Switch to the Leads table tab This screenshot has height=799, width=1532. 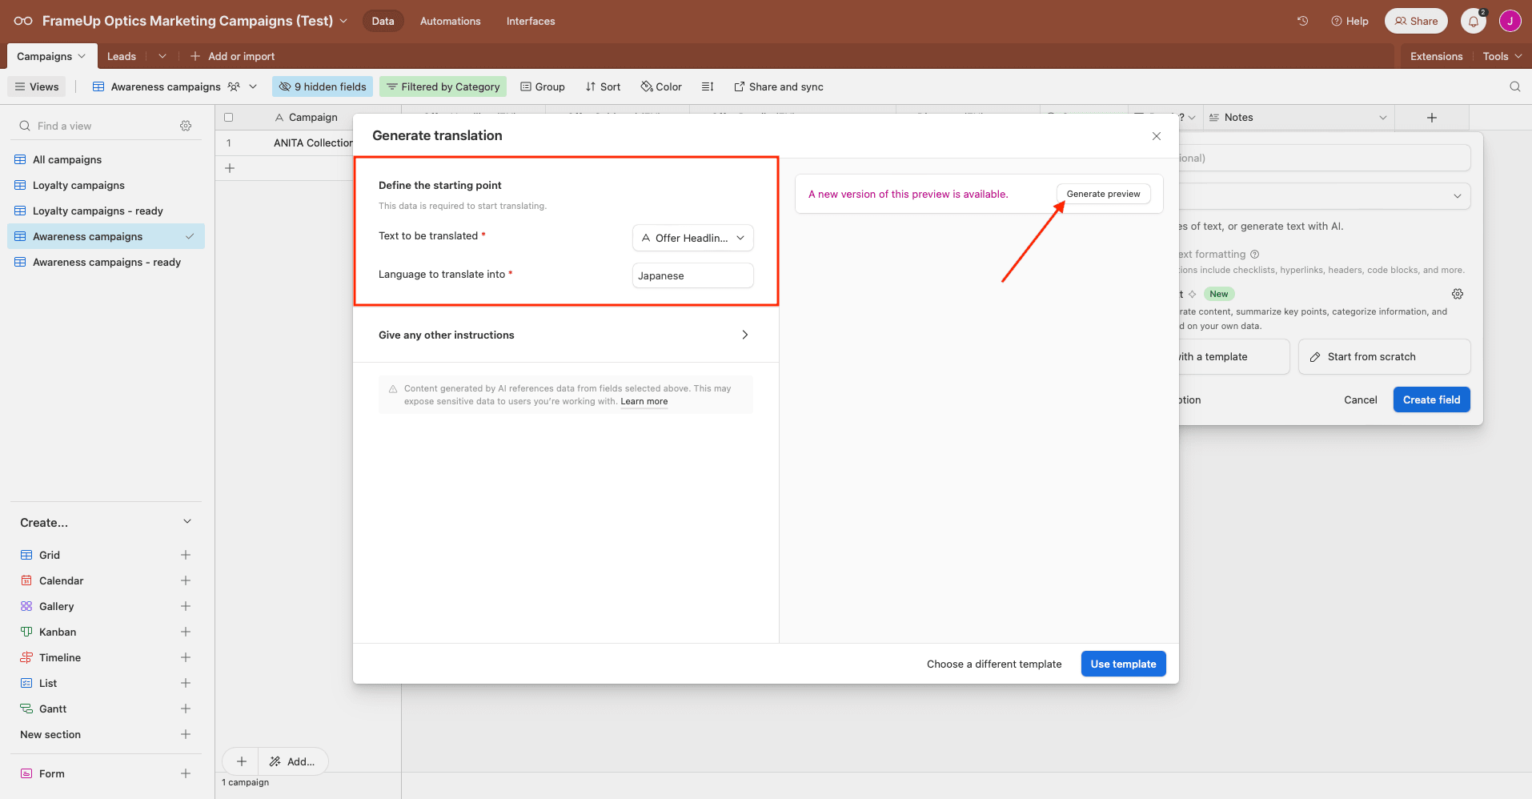tap(121, 56)
